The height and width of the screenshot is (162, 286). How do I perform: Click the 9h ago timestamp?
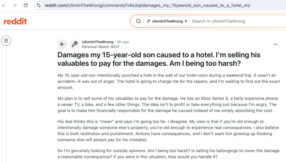coord(123,42)
